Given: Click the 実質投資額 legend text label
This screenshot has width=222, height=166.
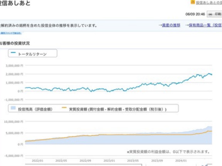Looking at the screenshot, I should pyautogui.click(x=118, y=109).
